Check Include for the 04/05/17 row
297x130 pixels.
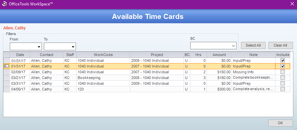point(282,89)
